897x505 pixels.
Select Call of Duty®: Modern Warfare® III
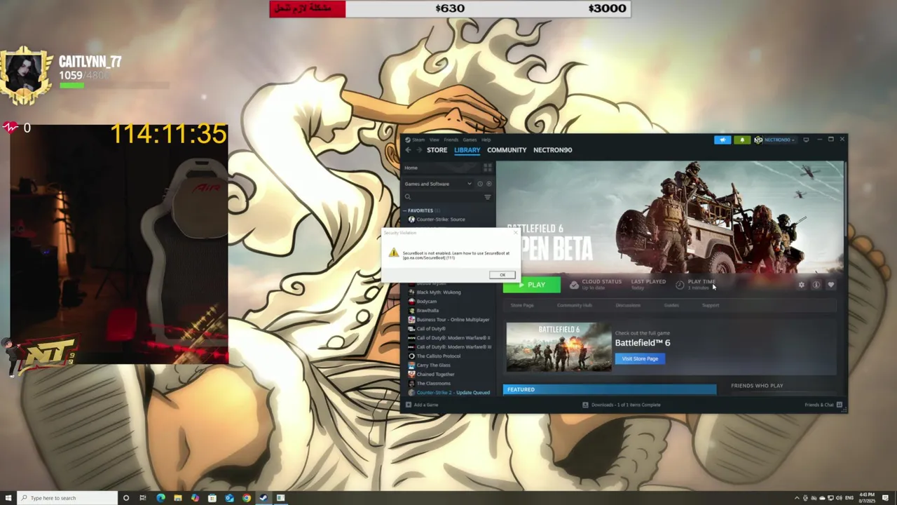[x=450, y=347]
